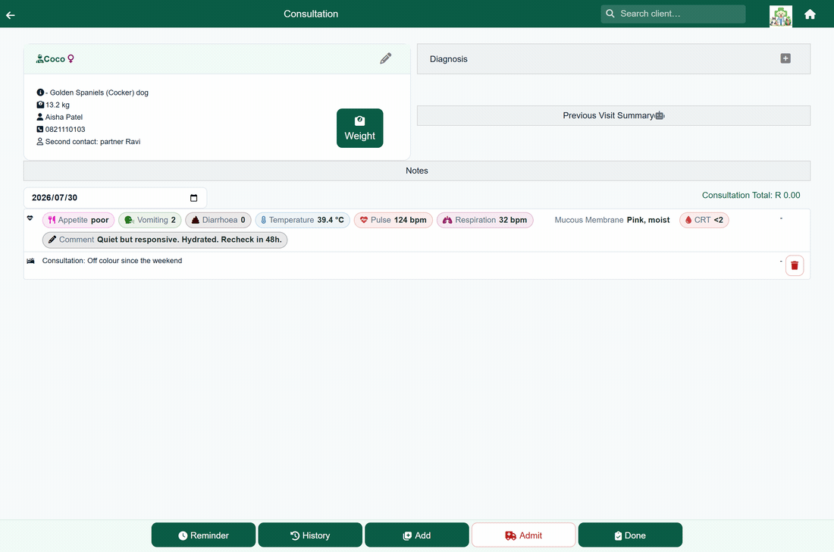The image size is (834, 552).
Task: Click the search magnifier icon
Action: pos(610,14)
